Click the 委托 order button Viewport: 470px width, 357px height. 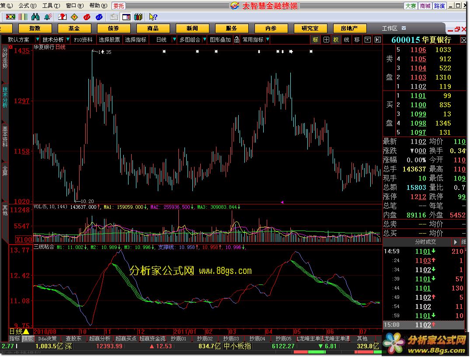tap(118, 6)
